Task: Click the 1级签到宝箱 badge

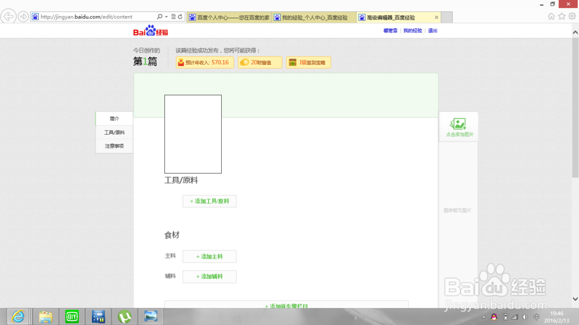Action: pos(309,62)
